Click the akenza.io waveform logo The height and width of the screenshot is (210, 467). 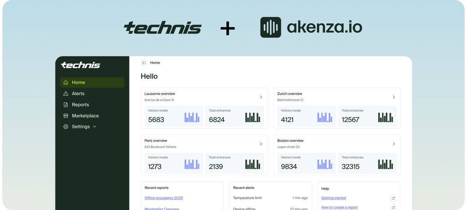270,27
